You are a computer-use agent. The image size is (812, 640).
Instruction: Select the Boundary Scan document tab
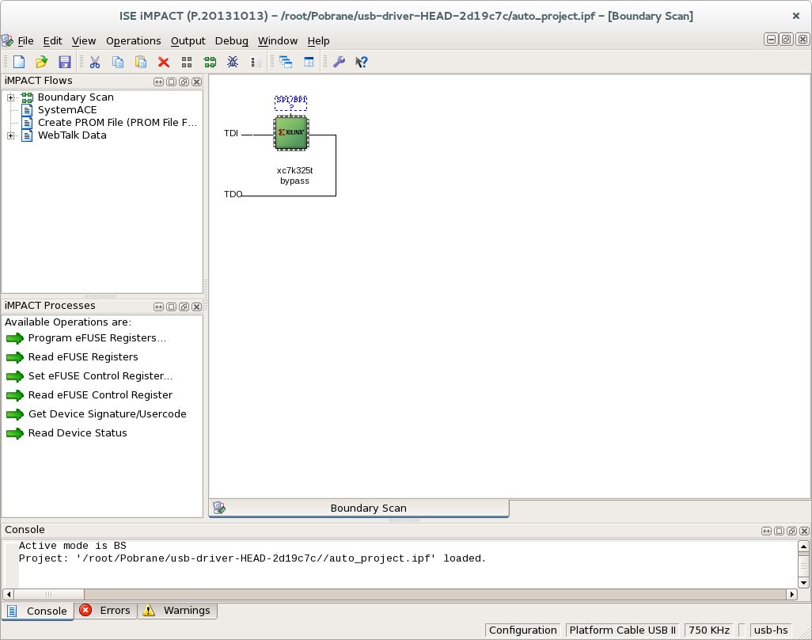point(359,508)
